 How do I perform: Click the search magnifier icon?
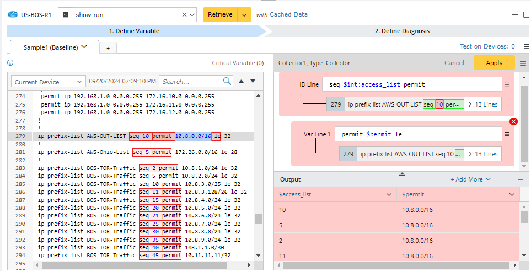point(227,82)
